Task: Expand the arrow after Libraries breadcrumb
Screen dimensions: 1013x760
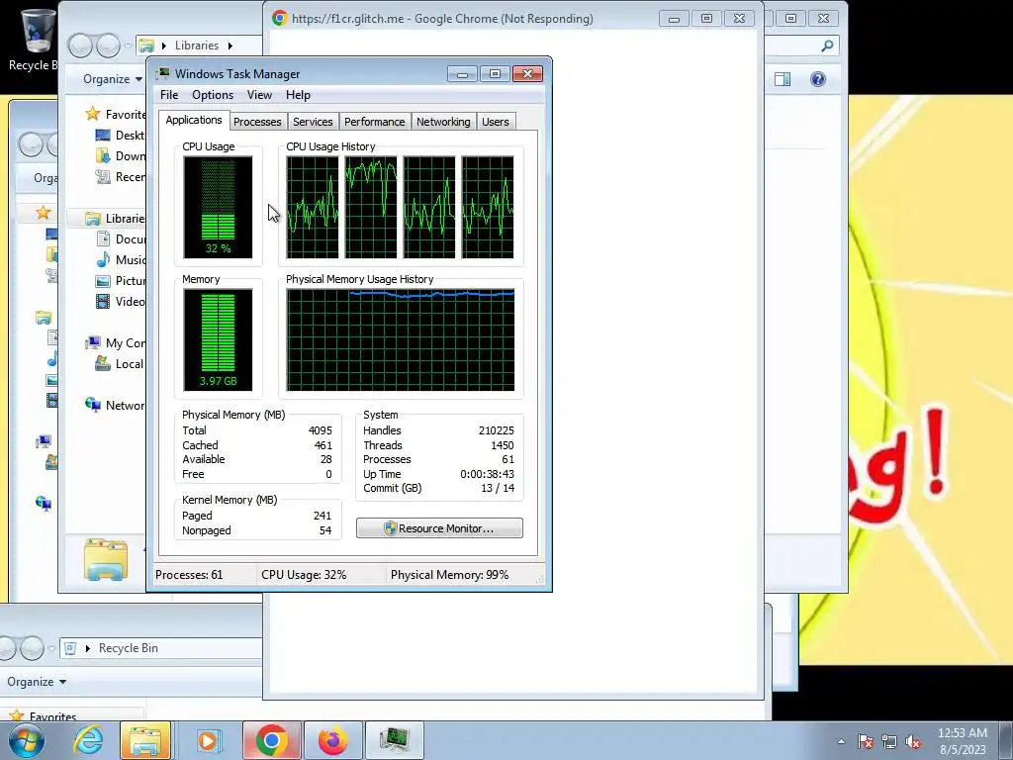Action: coord(230,46)
